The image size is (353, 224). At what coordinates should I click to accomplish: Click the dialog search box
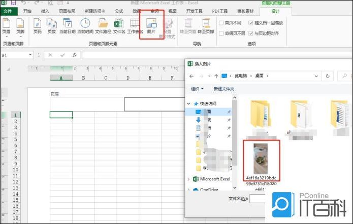345,76
